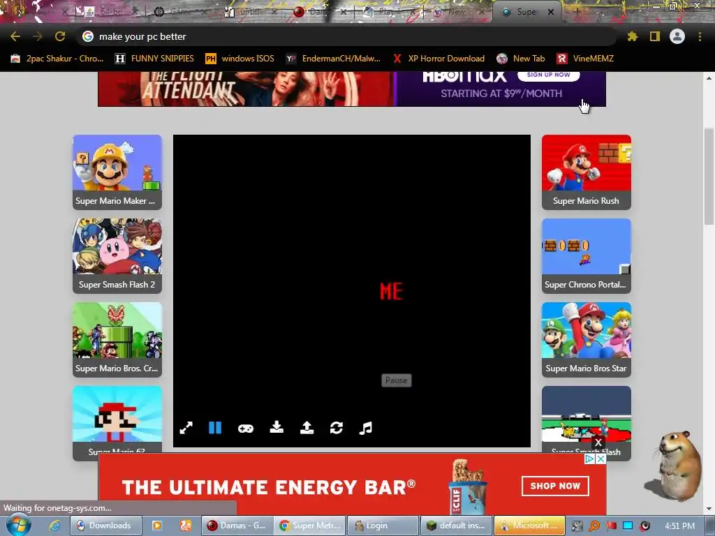Viewport: 715px width, 536px height.
Task: Switch to the default ins... taskbar window
Action: (456, 526)
